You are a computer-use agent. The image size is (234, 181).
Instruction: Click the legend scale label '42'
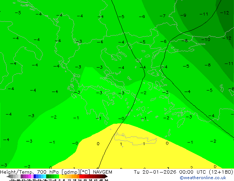coord(96,180)
